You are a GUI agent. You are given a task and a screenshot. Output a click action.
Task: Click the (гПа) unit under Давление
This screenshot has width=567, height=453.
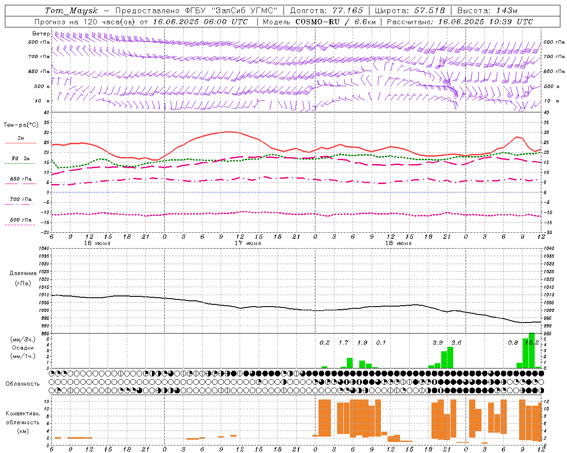(x=23, y=283)
